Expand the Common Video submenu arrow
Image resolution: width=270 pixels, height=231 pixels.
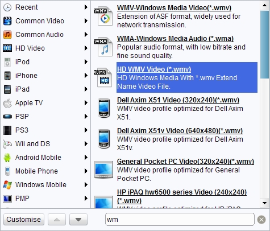pyautogui.click(x=86, y=21)
